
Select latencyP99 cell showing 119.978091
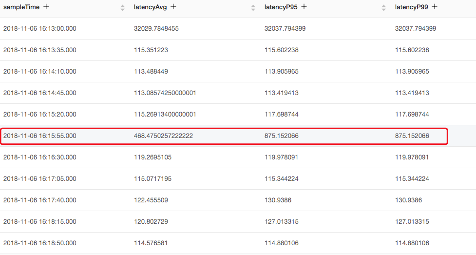412,157
